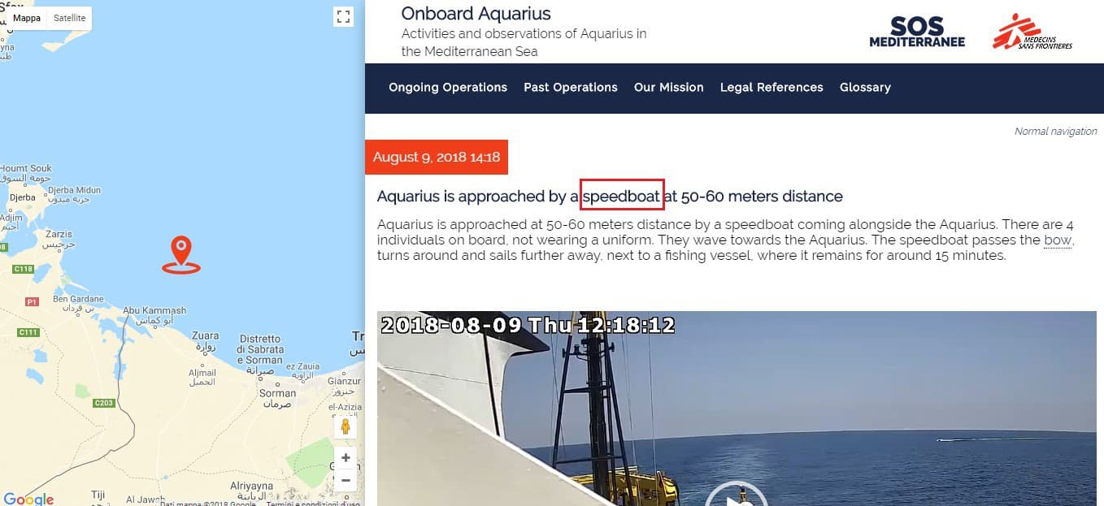Click the underlined bow glossary term
Image resolution: width=1104 pixels, height=506 pixels.
coord(1058,240)
